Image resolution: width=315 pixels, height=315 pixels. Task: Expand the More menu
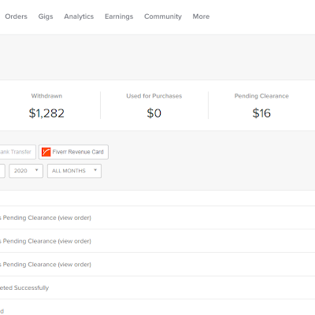(201, 17)
